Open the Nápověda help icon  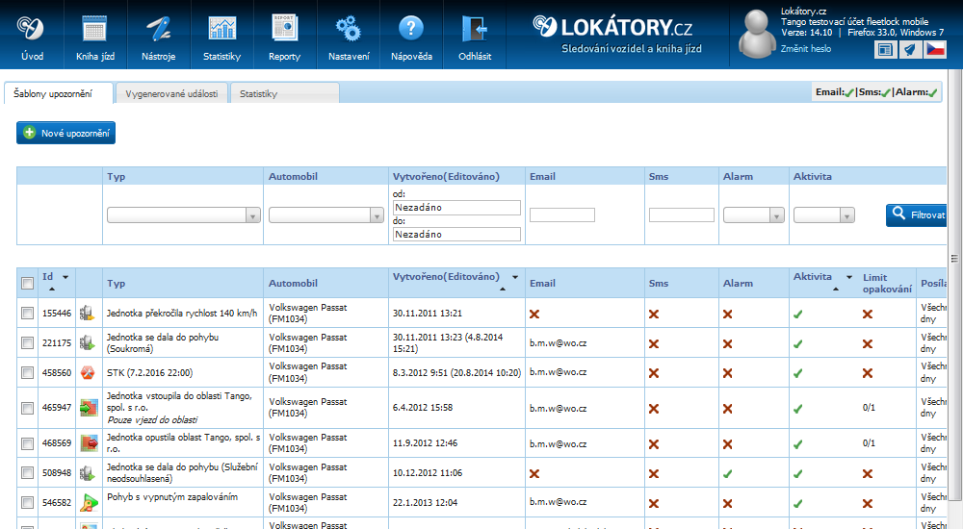411,28
